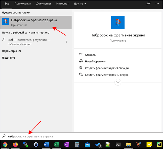This screenshot has height=149, width=163.
Task: Open the Mail app envelope icon
Action: (87, 144)
